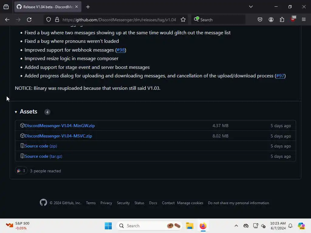The height and width of the screenshot is (233, 311).
Task: Click the display/network tray icon
Action: coord(255,226)
